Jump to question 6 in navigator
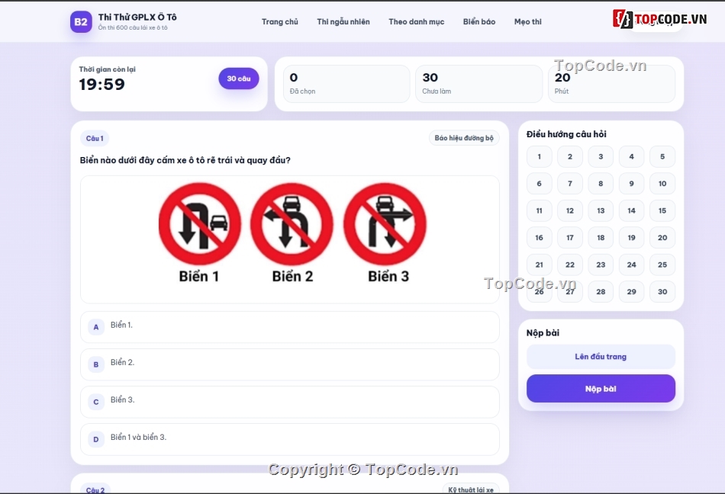The height and width of the screenshot is (494, 725). pos(539,184)
